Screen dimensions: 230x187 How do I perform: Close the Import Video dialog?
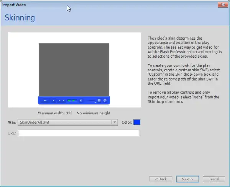pos(221,5)
